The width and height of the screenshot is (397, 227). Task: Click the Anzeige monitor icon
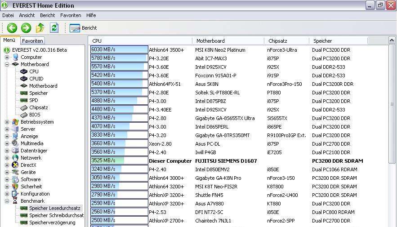(15, 136)
